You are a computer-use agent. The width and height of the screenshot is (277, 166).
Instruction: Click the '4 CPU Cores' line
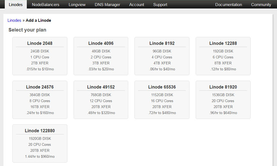click(162, 57)
